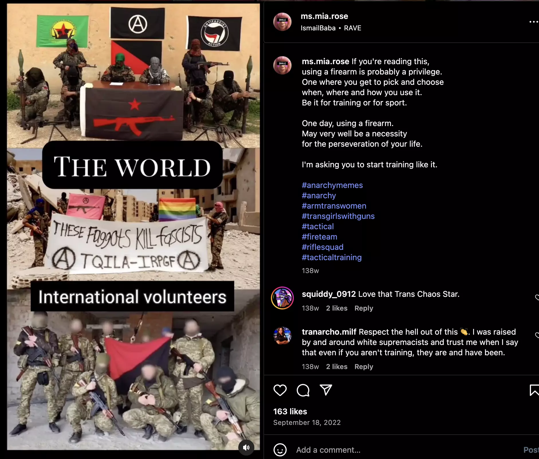Like squiddy_0912's comment with heart
539x459 pixels.
pyautogui.click(x=537, y=297)
